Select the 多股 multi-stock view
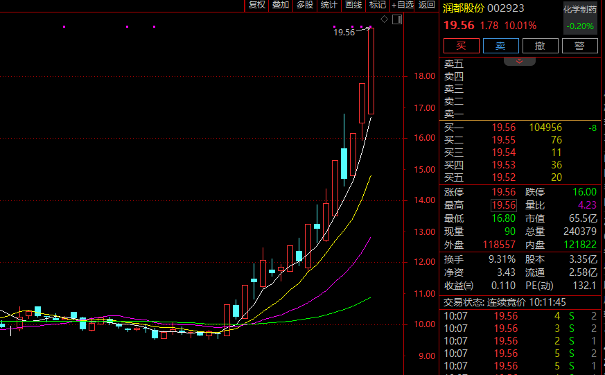The width and height of the screenshot is (605, 375). point(305,5)
